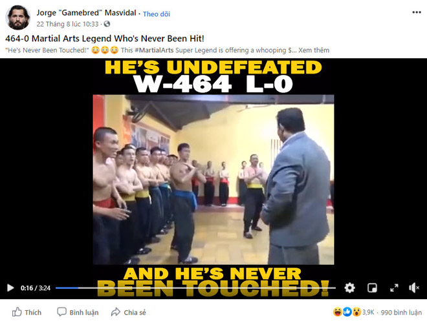
Task: Open post options three-dot menu
Action: point(417,12)
